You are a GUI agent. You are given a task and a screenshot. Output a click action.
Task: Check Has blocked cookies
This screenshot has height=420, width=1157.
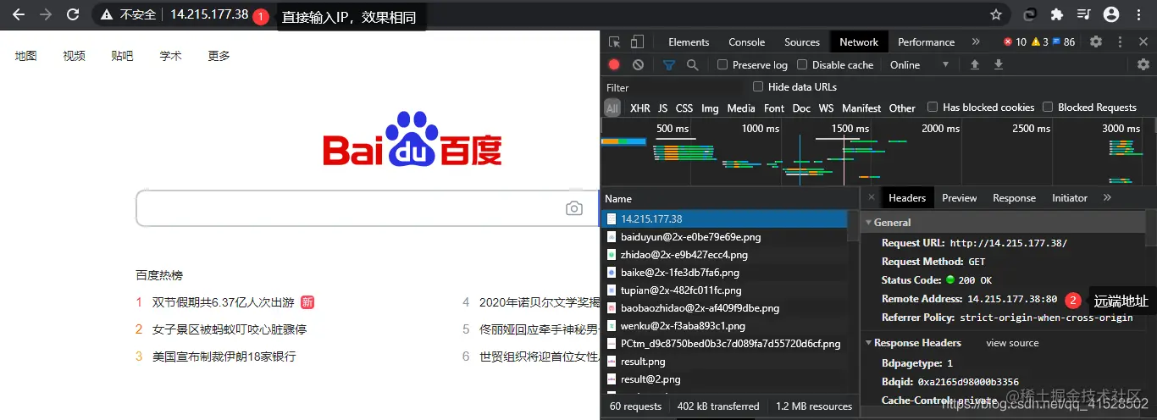[x=933, y=107]
